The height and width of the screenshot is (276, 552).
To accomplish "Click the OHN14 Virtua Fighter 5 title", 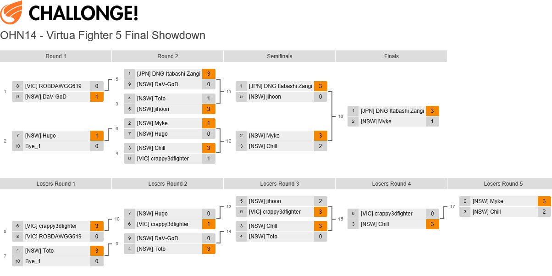I will (103, 35).
